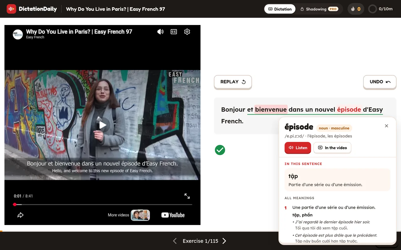The height and width of the screenshot is (250, 401).
Task: Click the example 'Cet épisode est plus drôle'
Action: pyautogui.click(x=336, y=235)
